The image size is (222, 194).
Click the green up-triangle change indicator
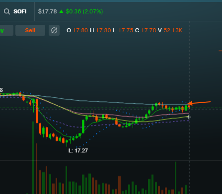pyautogui.click(x=61, y=11)
